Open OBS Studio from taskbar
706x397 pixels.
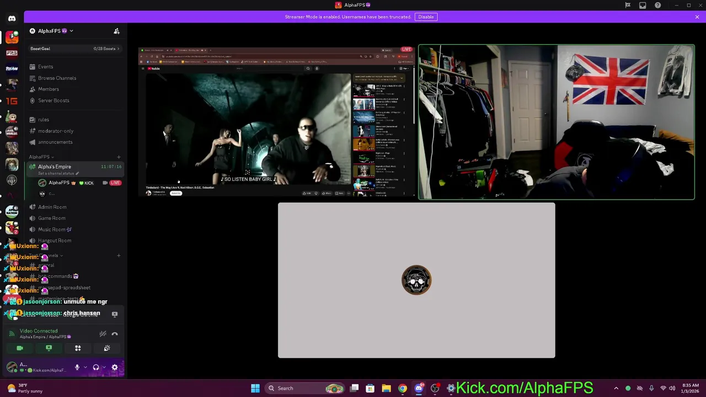click(435, 388)
